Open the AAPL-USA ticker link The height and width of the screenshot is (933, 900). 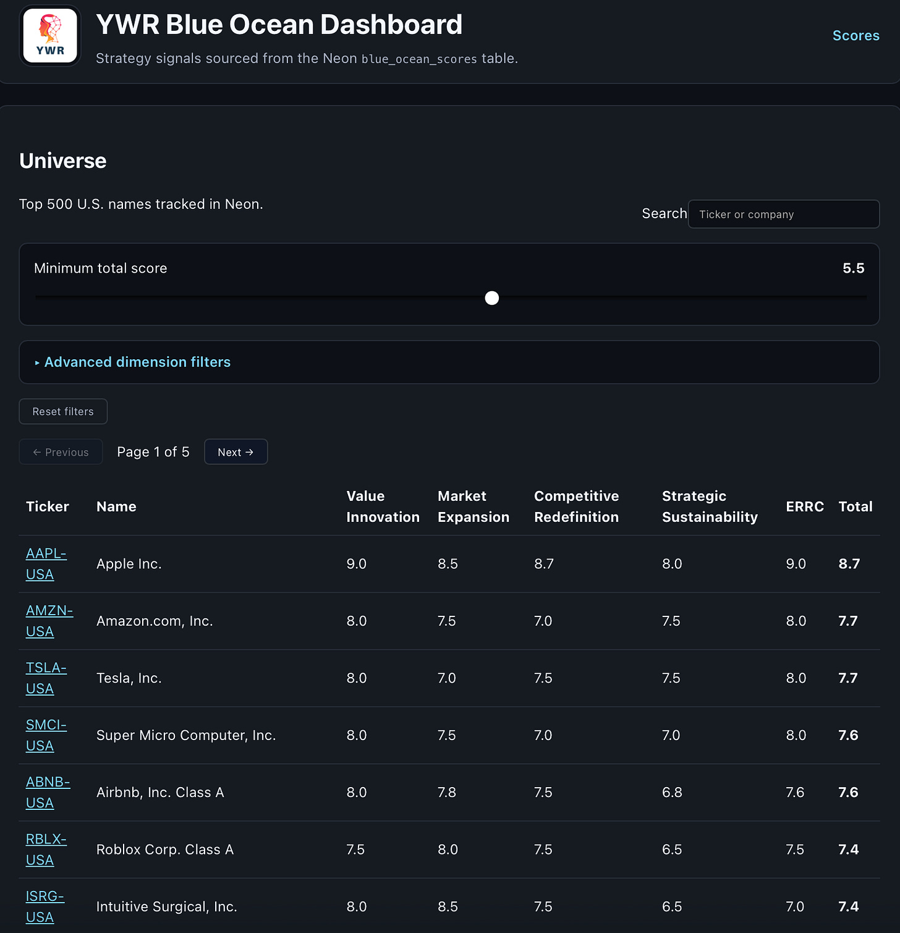[46, 564]
